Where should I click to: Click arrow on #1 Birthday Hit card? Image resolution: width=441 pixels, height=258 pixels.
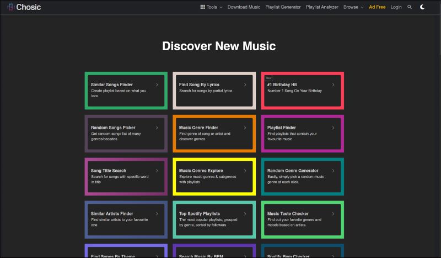(x=334, y=85)
